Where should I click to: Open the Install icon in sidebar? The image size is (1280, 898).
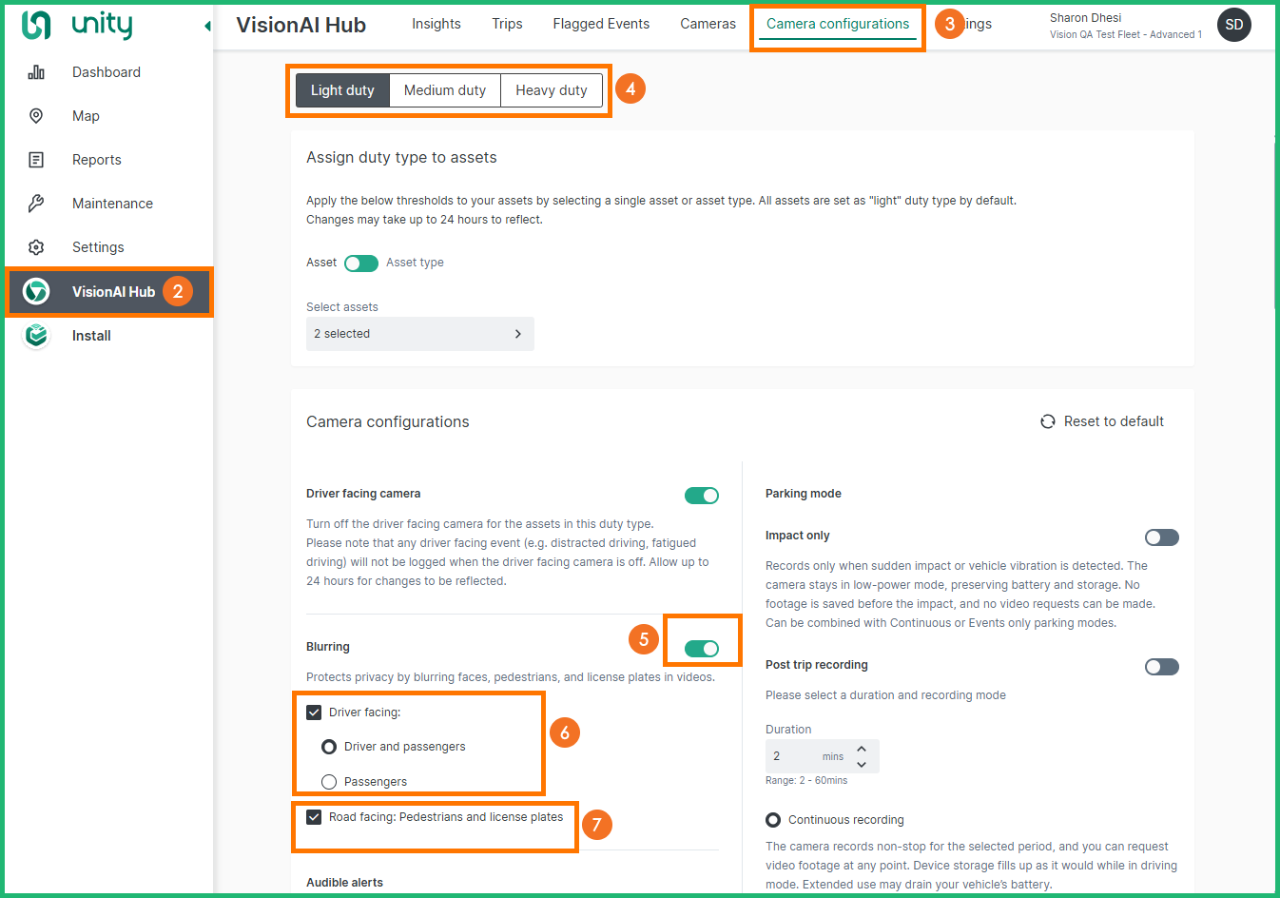36,336
